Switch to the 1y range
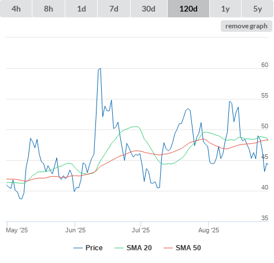 pyautogui.click(x=225, y=9)
